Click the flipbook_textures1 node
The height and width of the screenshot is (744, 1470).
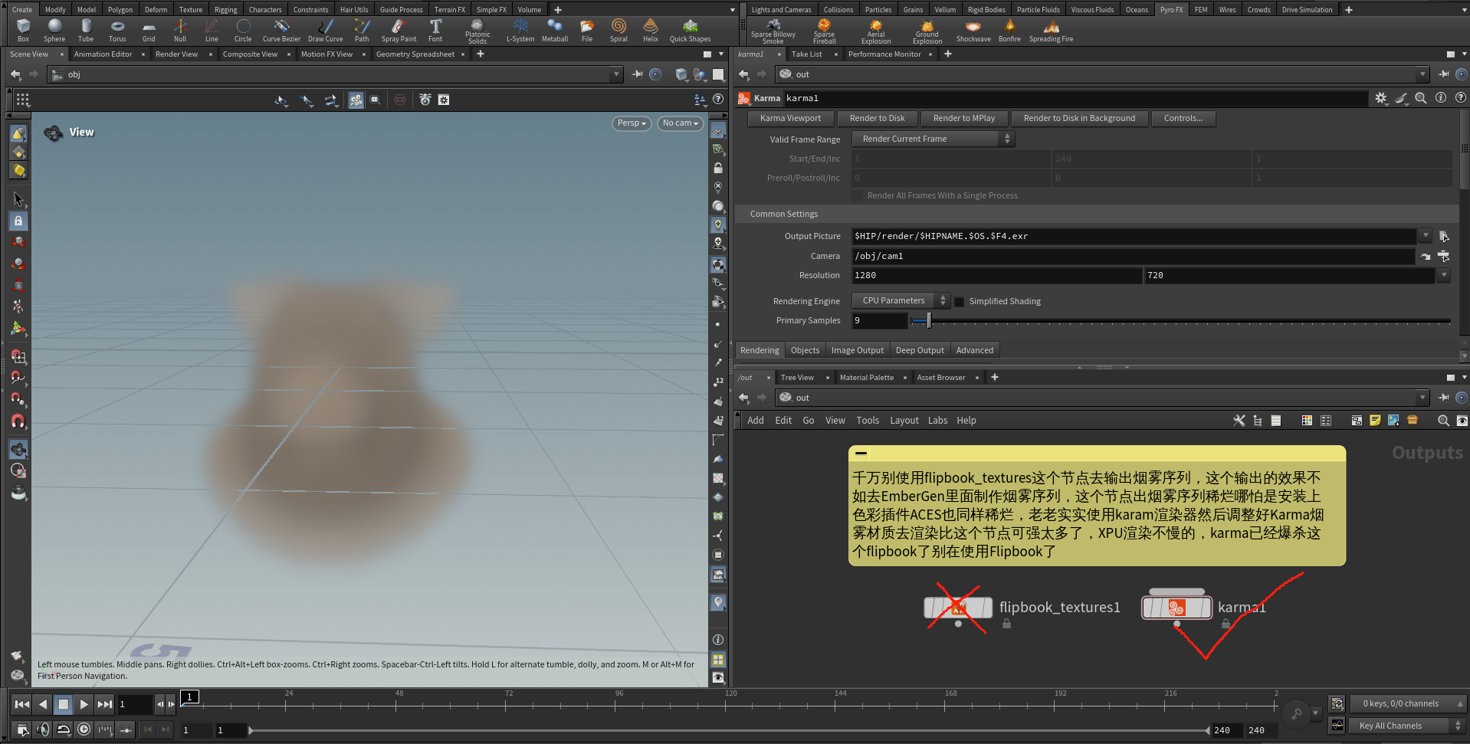pyautogui.click(x=958, y=608)
